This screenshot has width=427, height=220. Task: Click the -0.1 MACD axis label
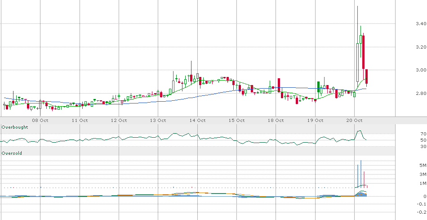(x=422, y=204)
